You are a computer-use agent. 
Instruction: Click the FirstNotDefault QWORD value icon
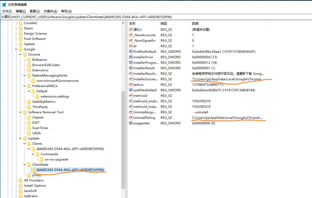click(131, 51)
